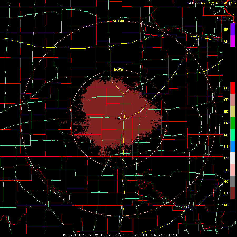This screenshot has height=237, width=237.
Task: Select the light pink IC legend swatch
Action: (x=233, y=170)
